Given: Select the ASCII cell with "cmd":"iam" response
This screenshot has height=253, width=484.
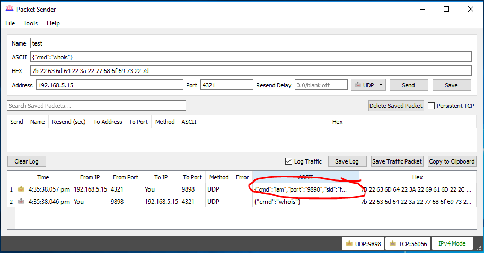Looking at the screenshot, I should 305,189.
